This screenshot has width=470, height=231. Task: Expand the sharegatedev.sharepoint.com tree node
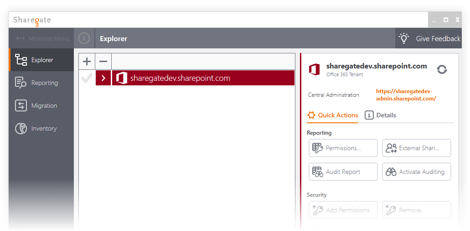(103, 78)
